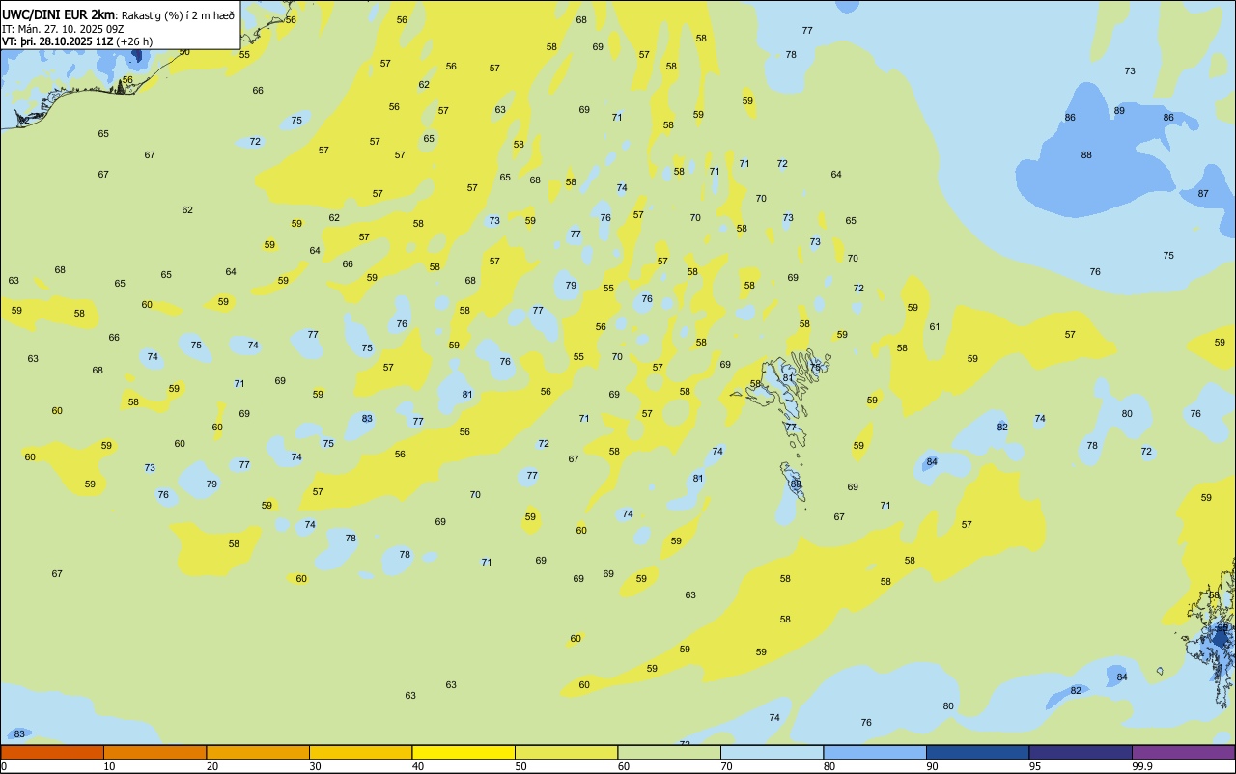Click the legend tick label 99.9
1236x774 pixels.
point(1141,766)
